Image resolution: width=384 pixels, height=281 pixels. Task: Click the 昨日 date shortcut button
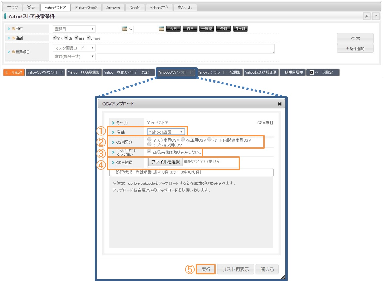click(x=190, y=29)
